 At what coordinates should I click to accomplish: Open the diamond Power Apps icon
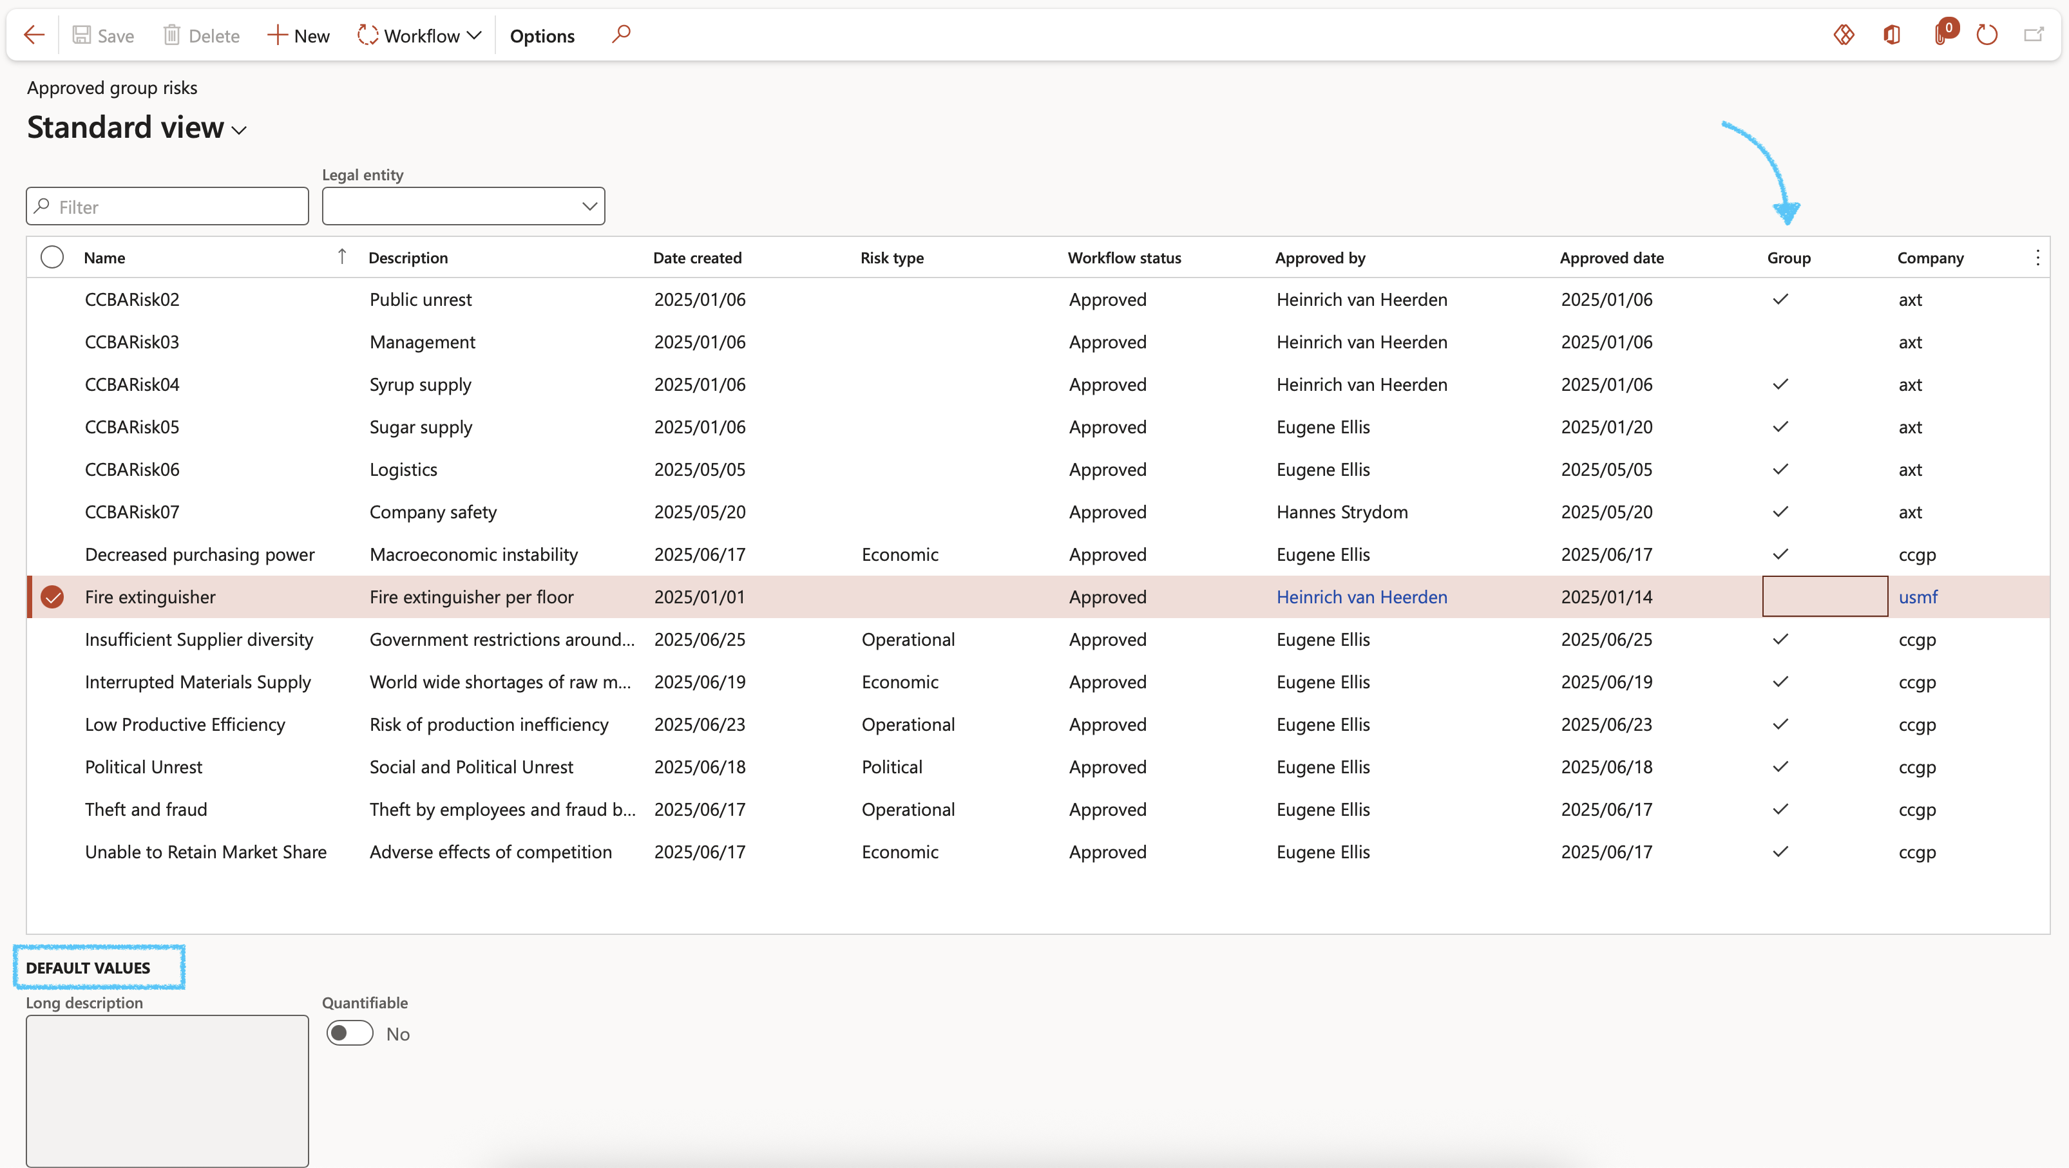(x=1844, y=35)
